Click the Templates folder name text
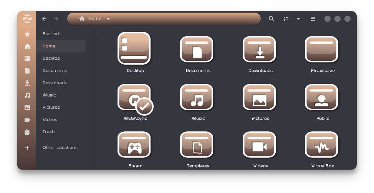The width and height of the screenshot is (374, 193). tap(198, 166)
